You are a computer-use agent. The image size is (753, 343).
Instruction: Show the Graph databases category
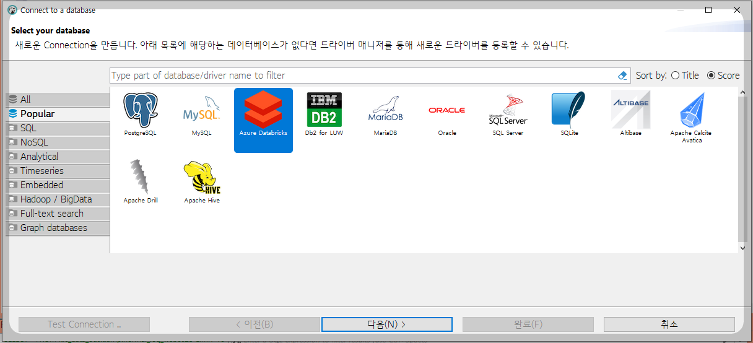click(x=58, y=228)
